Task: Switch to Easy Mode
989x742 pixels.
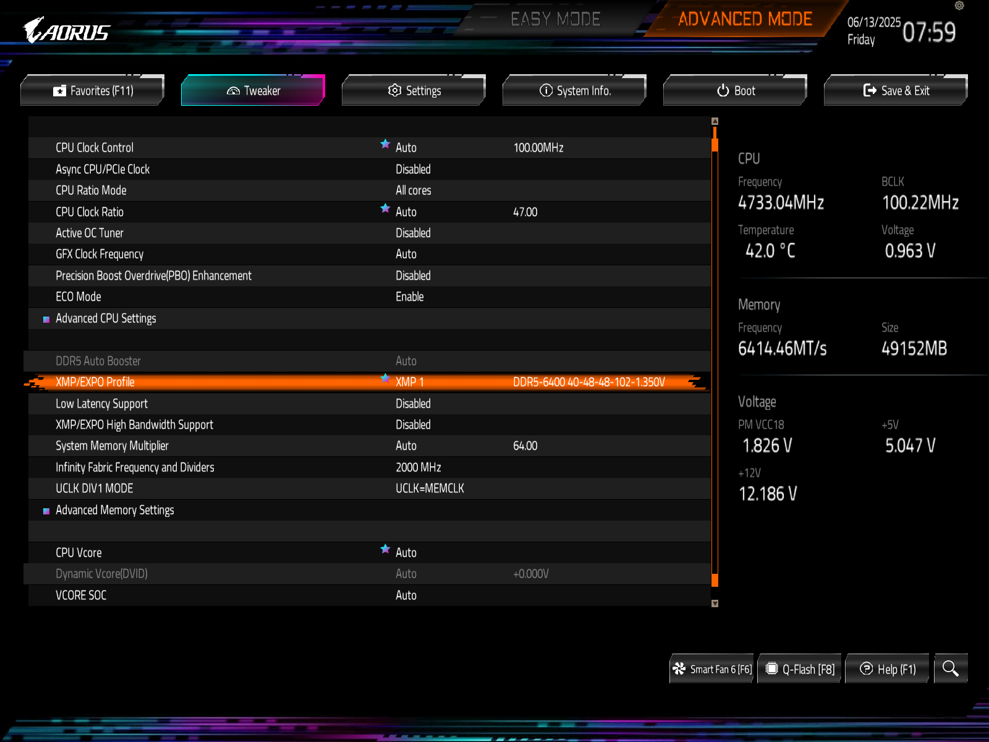Action: (x=555, y=19)
